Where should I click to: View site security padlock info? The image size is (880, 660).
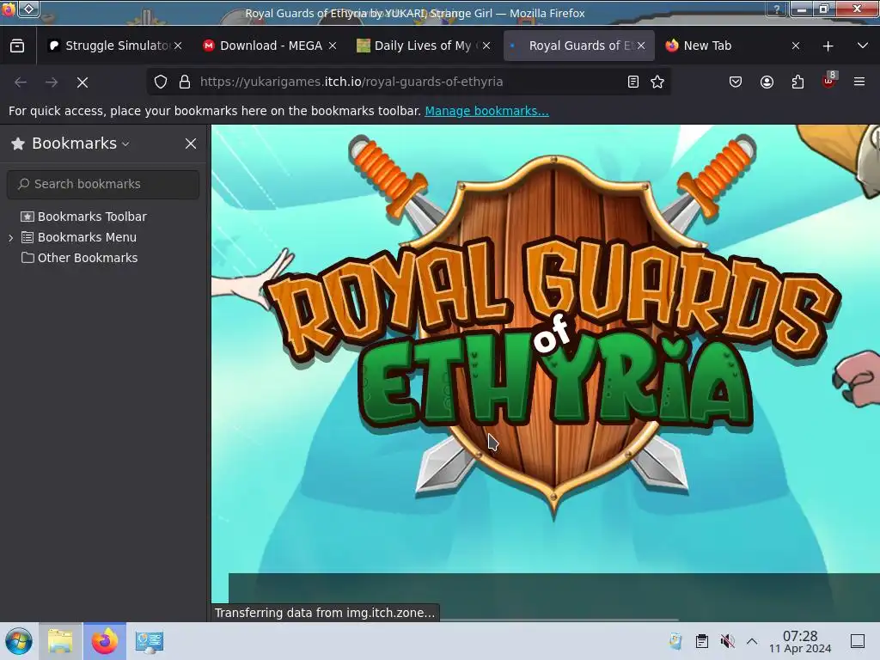(185, 82)
